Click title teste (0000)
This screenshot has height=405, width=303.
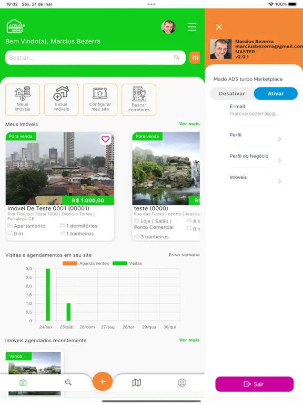coord(151,208)
